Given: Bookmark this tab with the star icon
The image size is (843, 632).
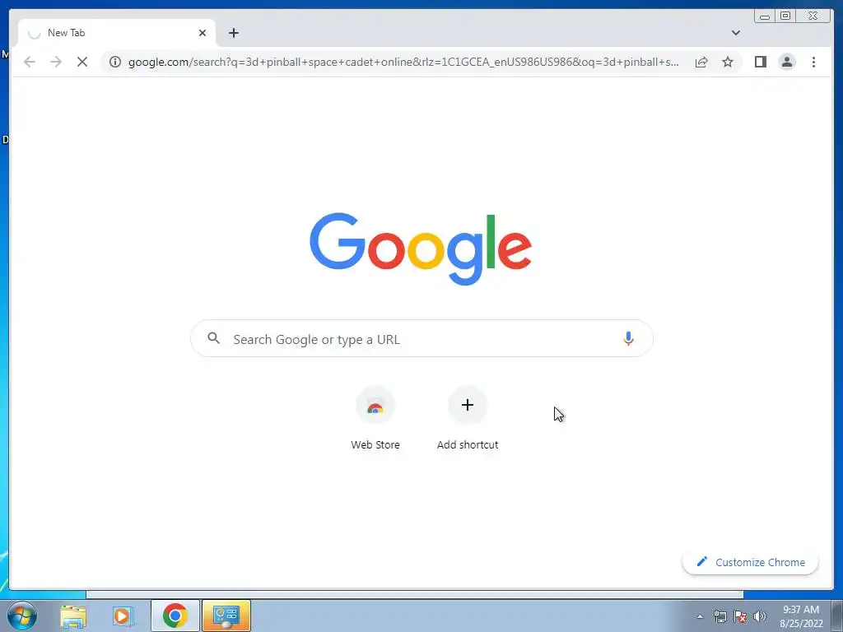Looking at the screenshot, I should 728,62.
